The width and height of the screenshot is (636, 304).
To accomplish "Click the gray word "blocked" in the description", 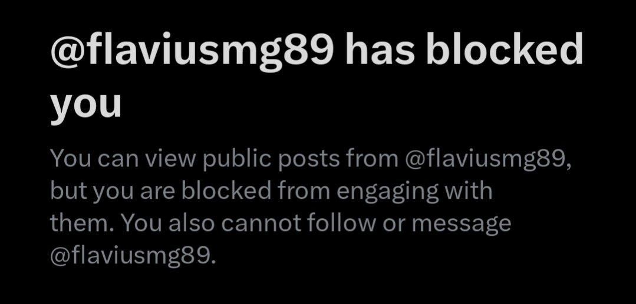I will [x=226, y=191].
